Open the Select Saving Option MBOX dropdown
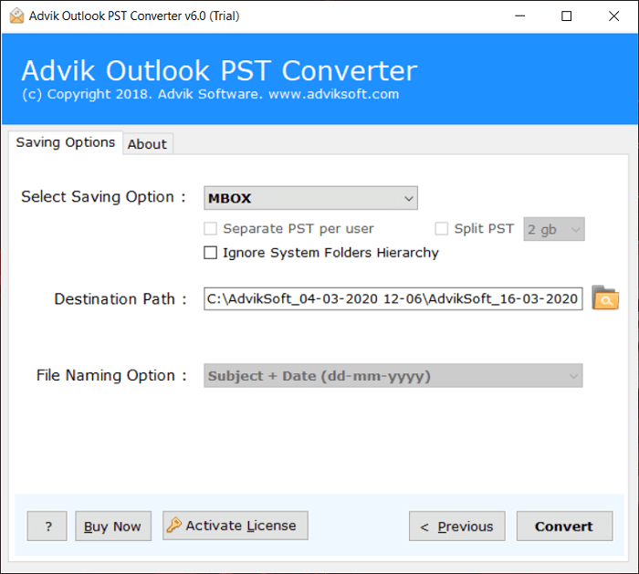This screenshot has width=639, height=574. [x=310, y=198]
